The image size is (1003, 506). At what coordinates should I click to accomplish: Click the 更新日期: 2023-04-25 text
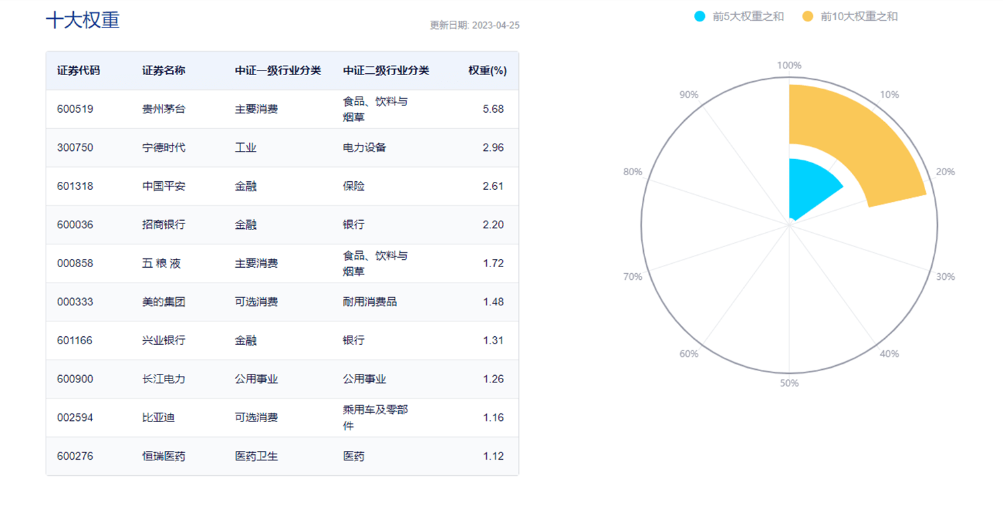pyautogui.click(x=475, y=26)
